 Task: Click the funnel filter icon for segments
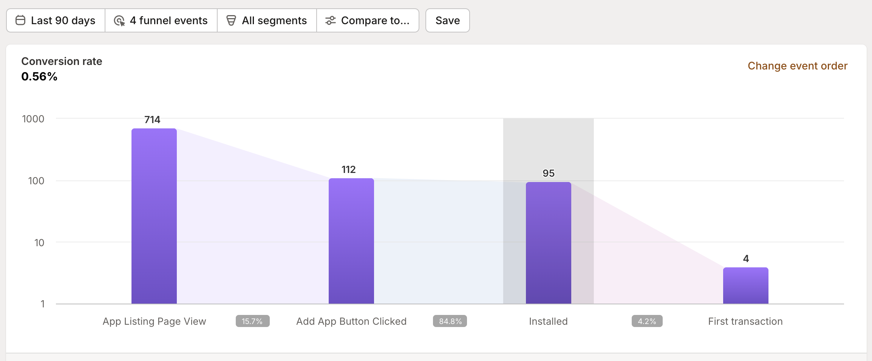click(x=231, y=20)
